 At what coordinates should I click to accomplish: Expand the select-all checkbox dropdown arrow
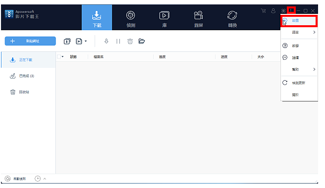(62, 56)
